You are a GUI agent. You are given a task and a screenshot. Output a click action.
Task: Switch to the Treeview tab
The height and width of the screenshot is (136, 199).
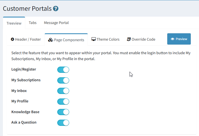[x=14, y=23]
